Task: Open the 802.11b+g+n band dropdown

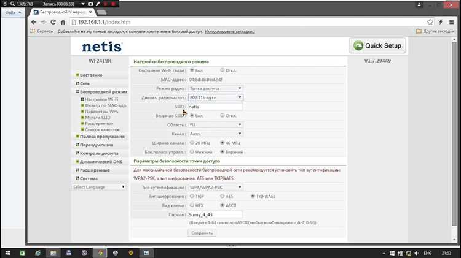Action: pos(216,97)
